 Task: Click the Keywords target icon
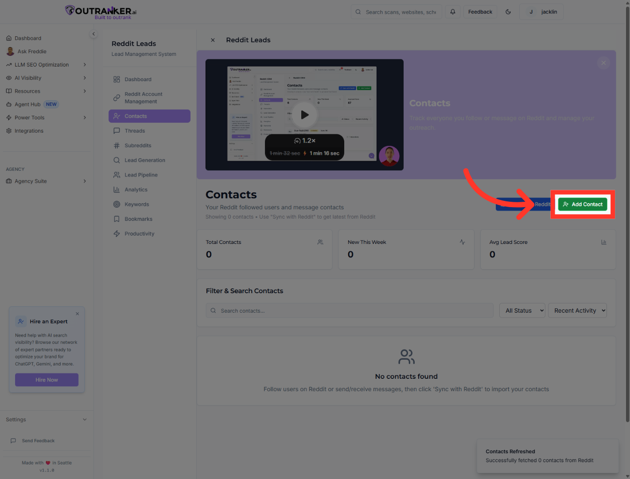[117, 204]
